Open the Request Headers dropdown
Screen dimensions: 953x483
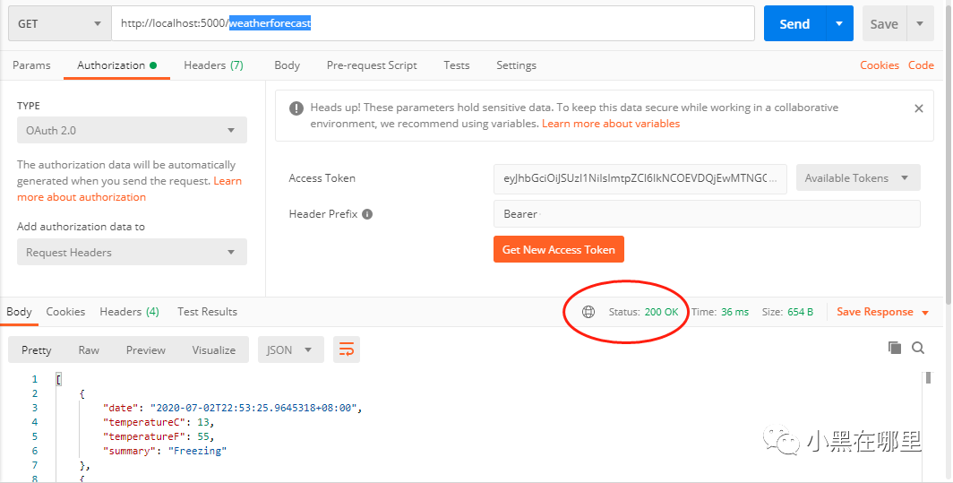132,252
